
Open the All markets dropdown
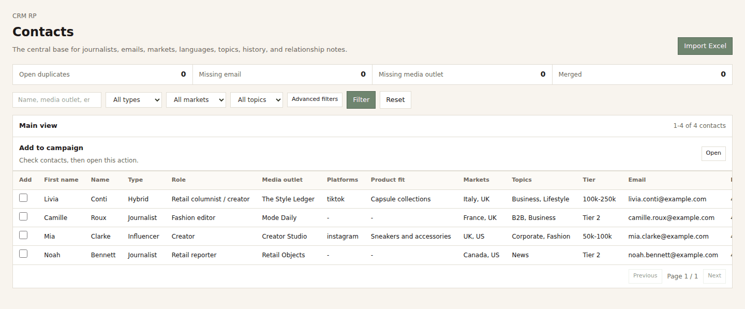coord(196,100)
